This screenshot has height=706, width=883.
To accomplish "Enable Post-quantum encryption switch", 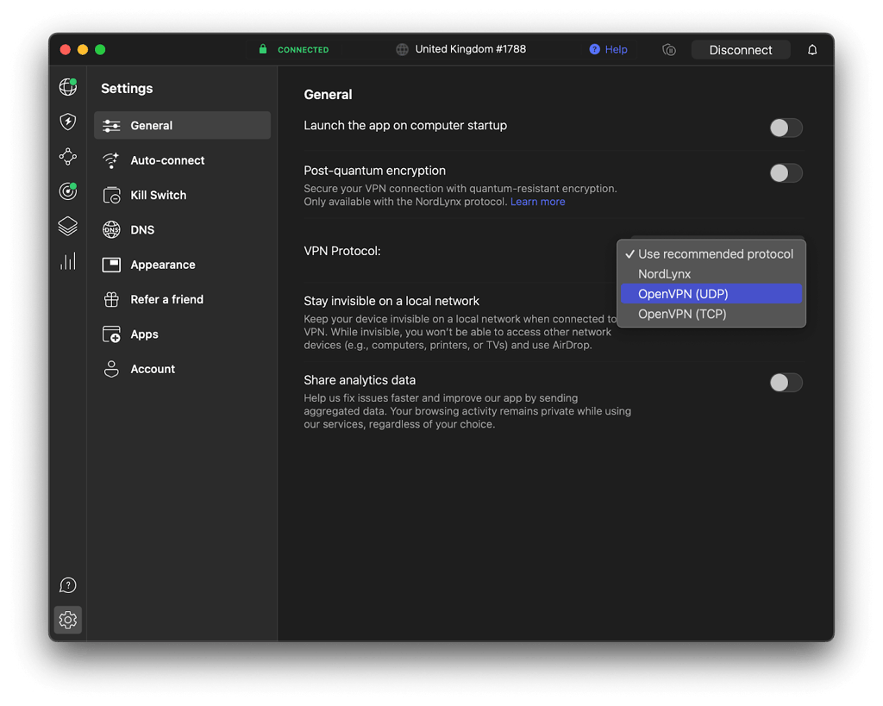I will click(786, 173).
